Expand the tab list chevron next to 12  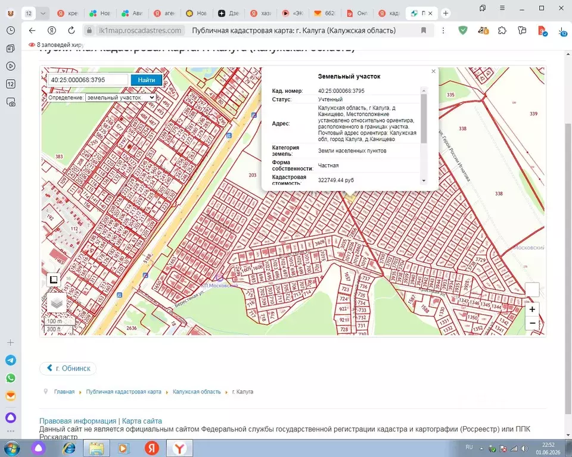(x=43, y=14)
